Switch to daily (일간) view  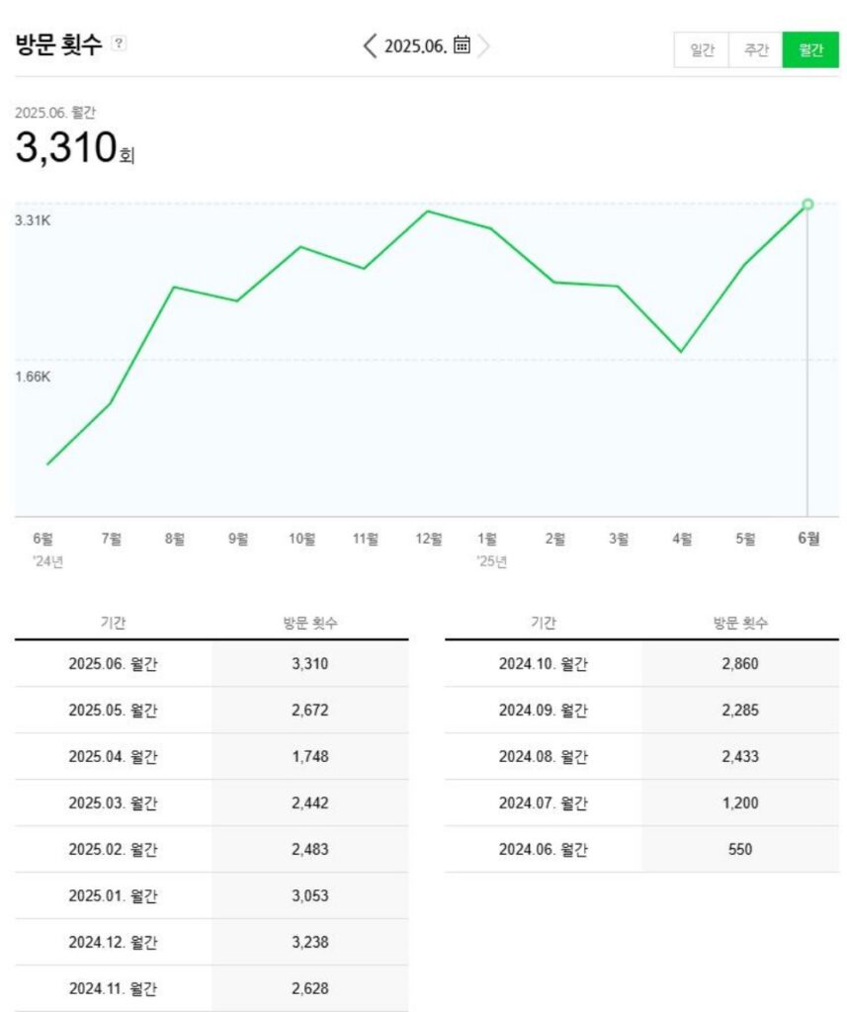tap(702, 50)
